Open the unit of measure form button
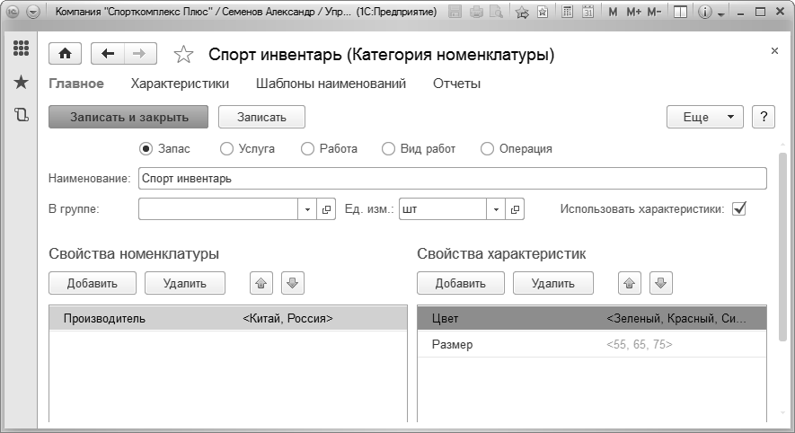Viewport: 795px width, 433px height. (x=515, y=209)
